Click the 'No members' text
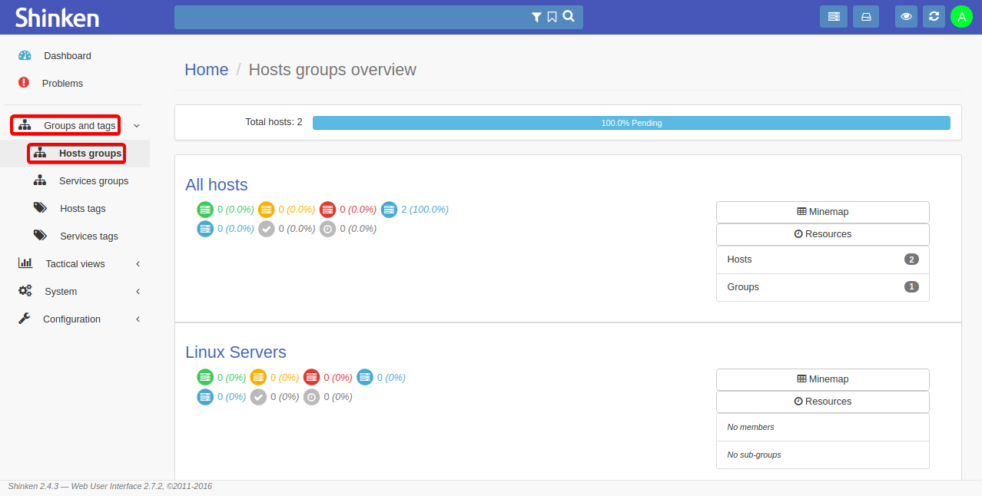The height and width of the screenshot is (496, 982). tap(751, 427)
